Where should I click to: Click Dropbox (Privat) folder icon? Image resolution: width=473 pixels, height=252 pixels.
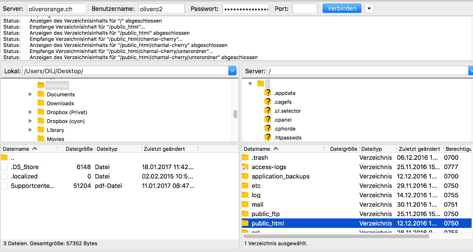tap(41, 112)
